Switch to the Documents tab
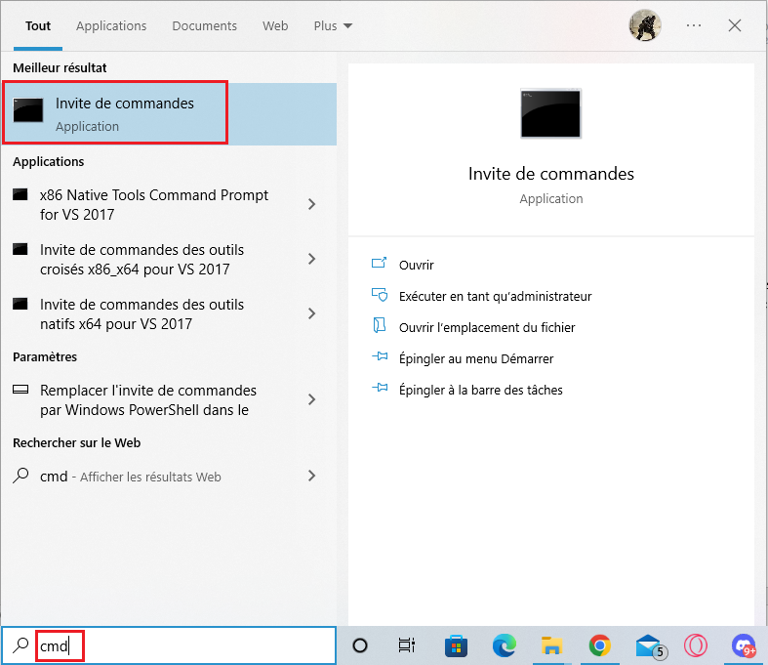This screenshot has width=768, height=665. click(204, 26)
